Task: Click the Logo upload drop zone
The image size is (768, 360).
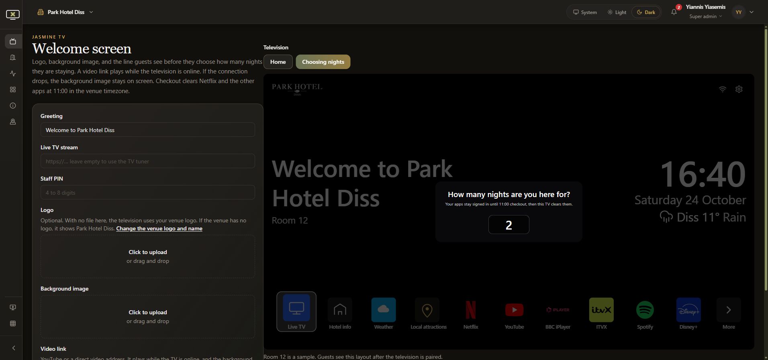Action: point(148,256)
